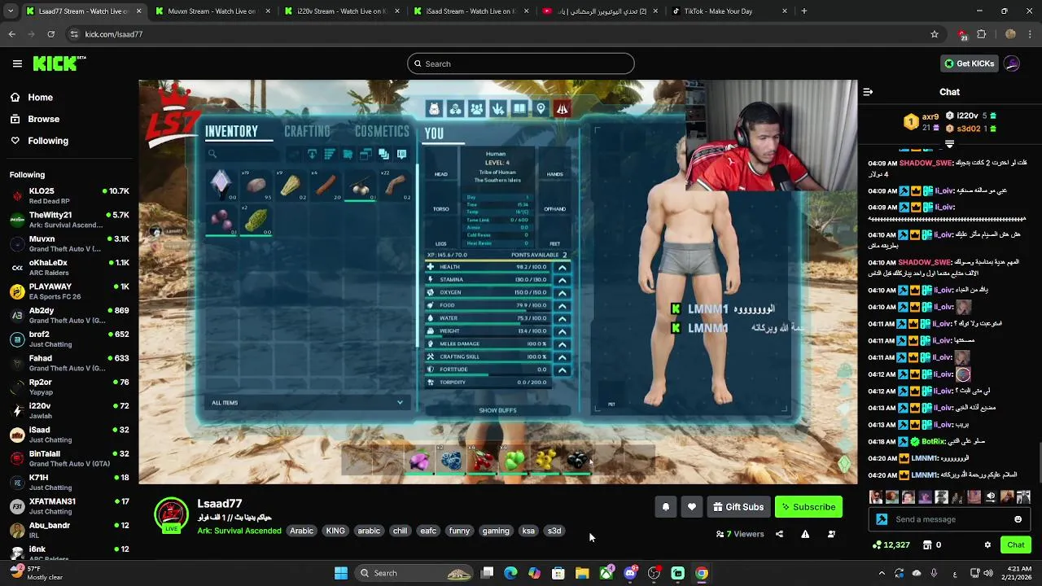1042x586 pixels.
Task: Open the in-game engrams book icon
Action: [x=519, y=109]
